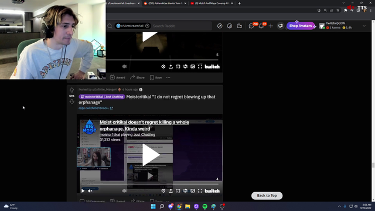The image size is (375, 211).
Task: Open the Moistcritikal post title
Action: (x=147, y=100)
